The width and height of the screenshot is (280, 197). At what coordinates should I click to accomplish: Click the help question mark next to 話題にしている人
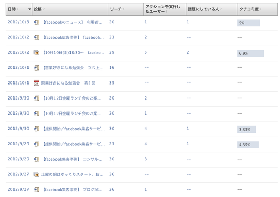tap(221, 9)
